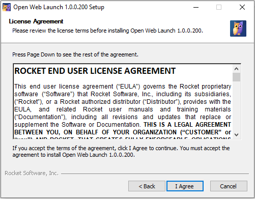Click the Rocket Software, Inc. branding label
The image size is (255, 199).
(x=32, y=173)
